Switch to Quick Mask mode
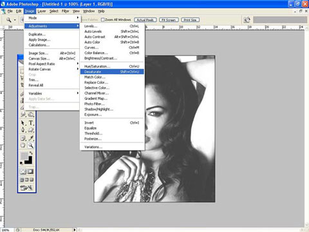The height and width of the screenshot is (232, 309). coord(30,171)
